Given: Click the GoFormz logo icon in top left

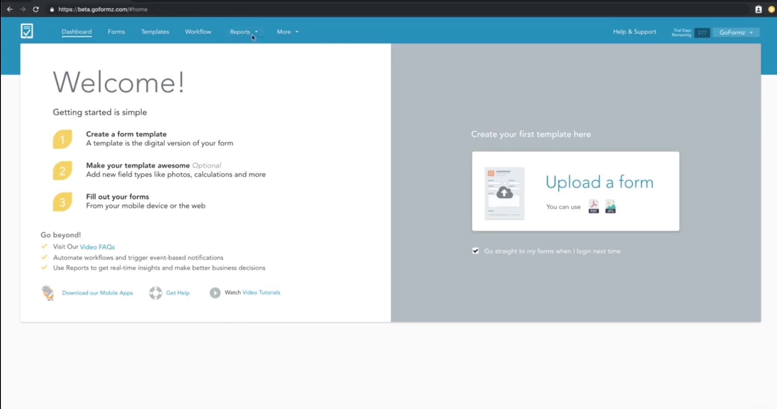Looking at the screenshot, I should pos(27,31).
